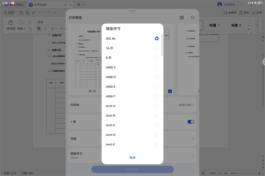The height and width of the screenshot is (176, 265).
Task: Select the ISO A4 paper size radio
Action: click(157, 39)
